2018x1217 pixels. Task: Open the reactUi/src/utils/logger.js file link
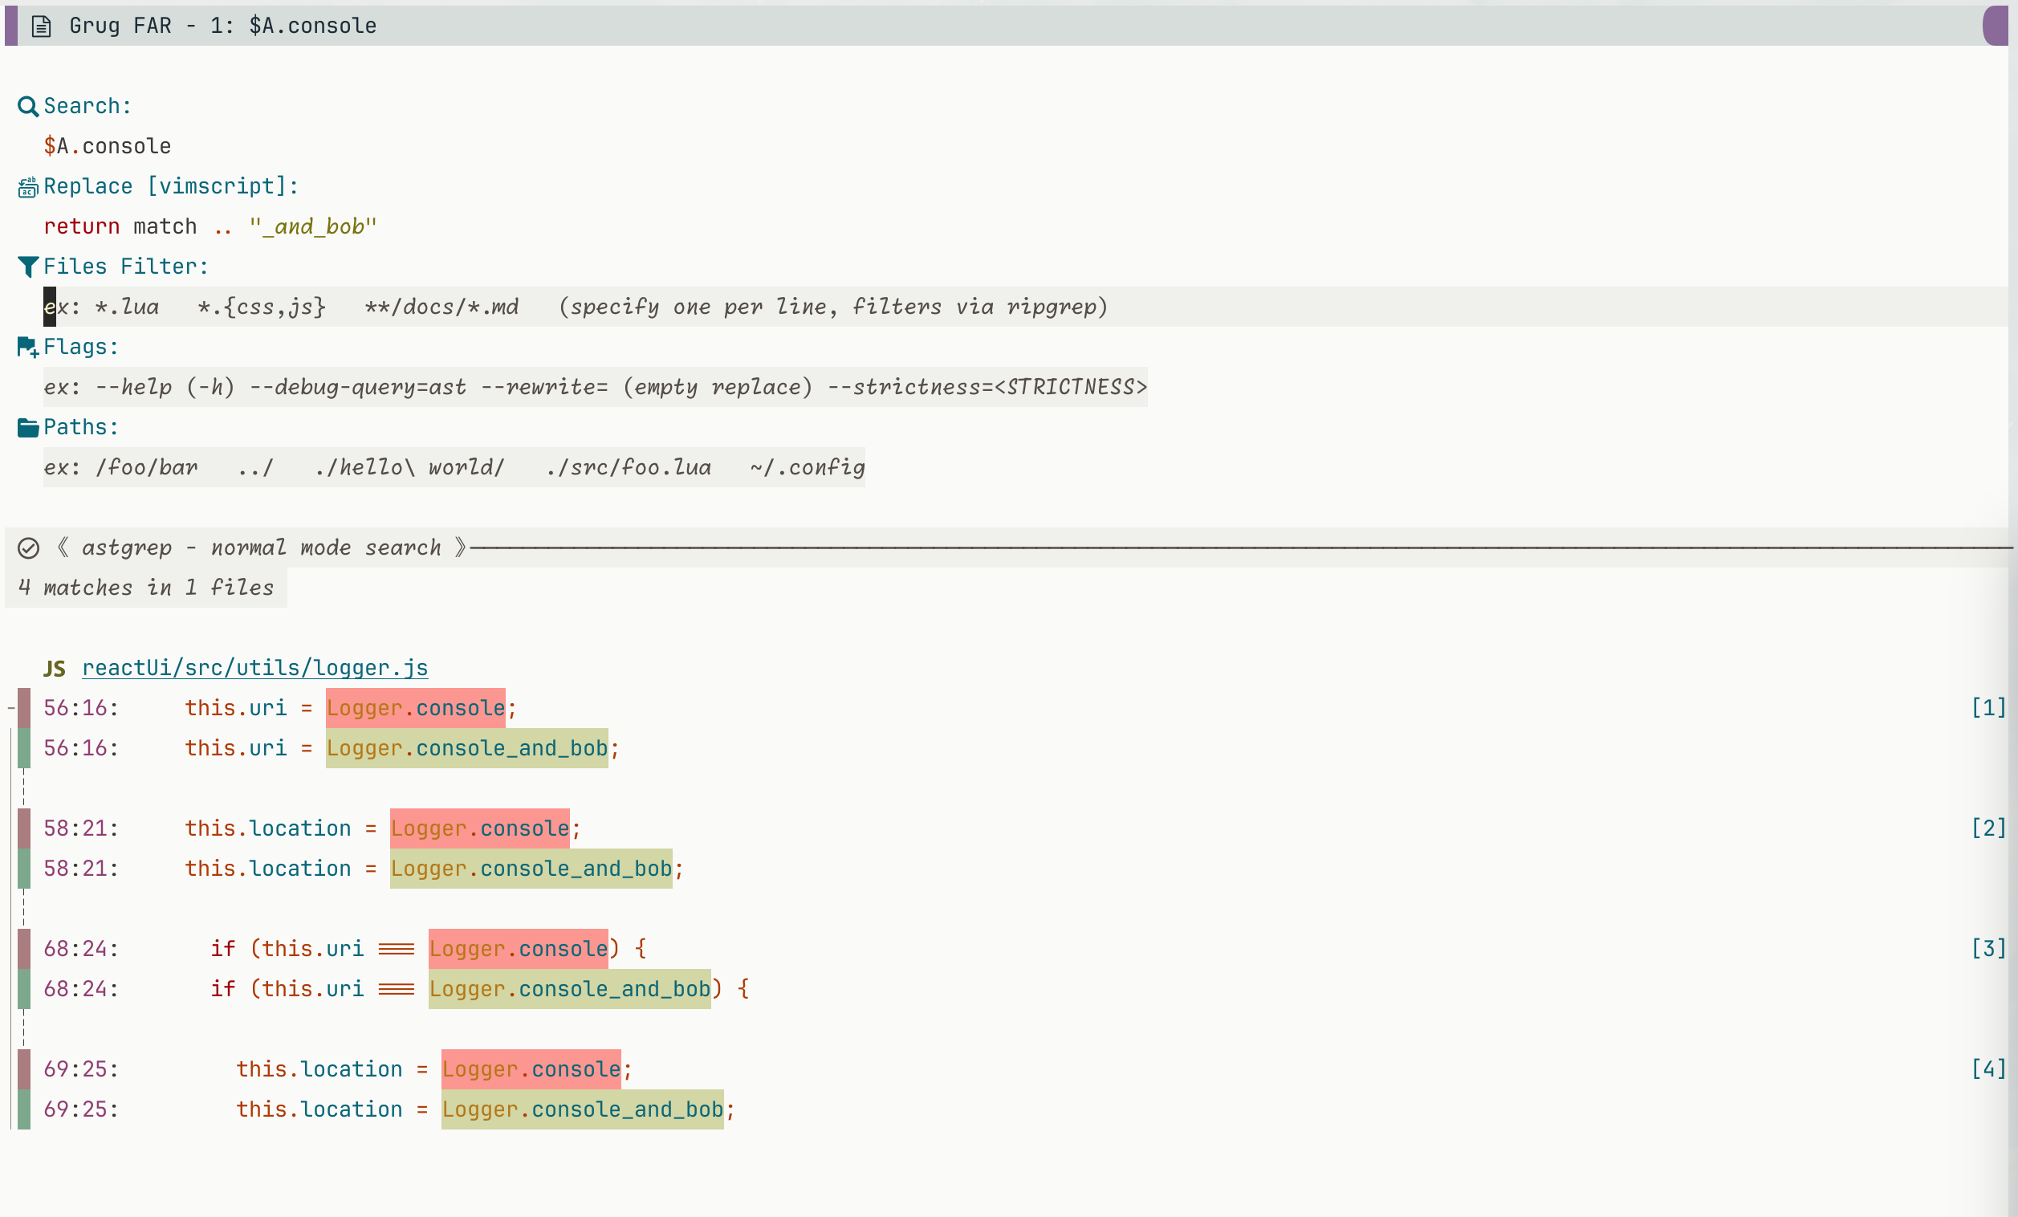254,668
